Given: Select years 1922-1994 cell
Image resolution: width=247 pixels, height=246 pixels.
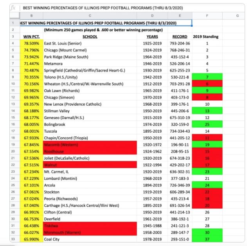Looking at the screenshot, I should [x=152, y=165].
